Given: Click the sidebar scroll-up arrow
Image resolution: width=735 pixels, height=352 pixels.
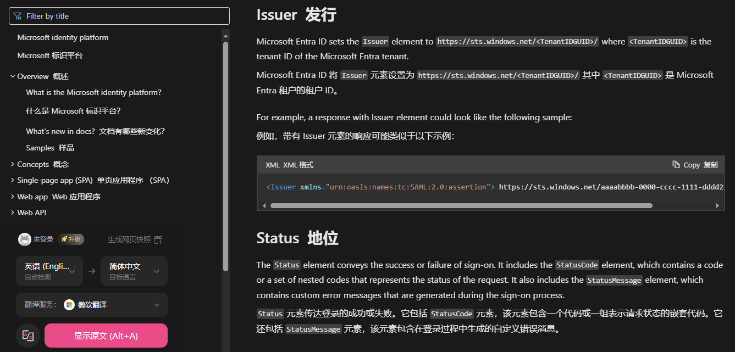Looking at the screenshot, I should coord(225,36).
